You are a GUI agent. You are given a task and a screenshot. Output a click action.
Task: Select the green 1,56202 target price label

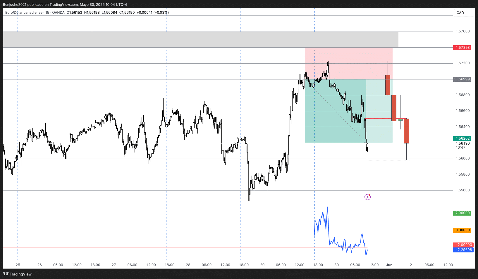coord(462,138)
